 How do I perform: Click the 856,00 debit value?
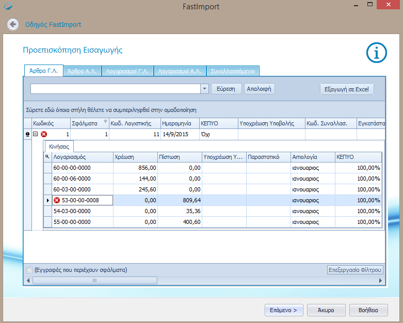[147, 168]
